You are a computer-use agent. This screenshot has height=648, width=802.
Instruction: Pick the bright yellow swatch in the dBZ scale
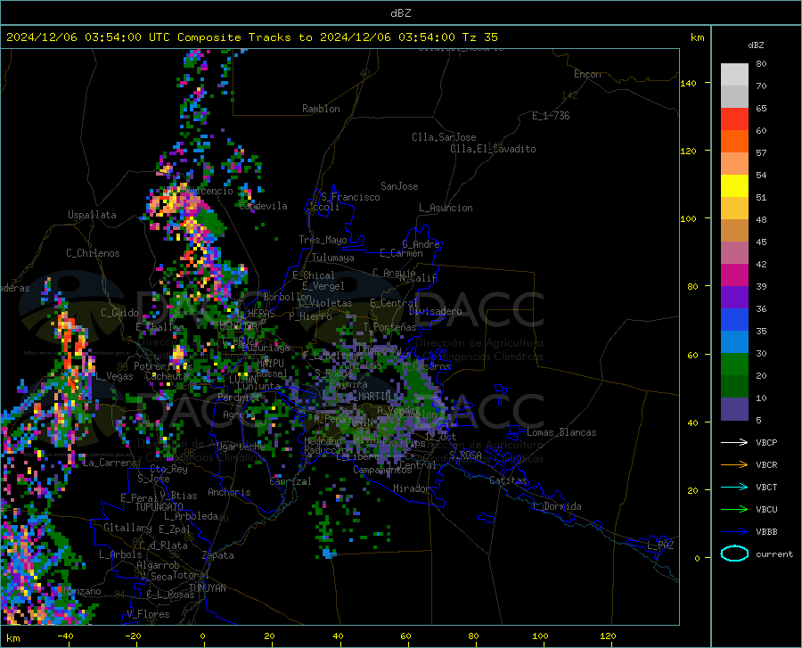734,186
